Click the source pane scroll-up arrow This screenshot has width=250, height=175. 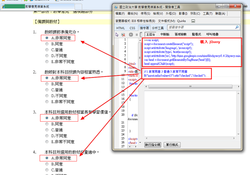(x=140, y=40)
